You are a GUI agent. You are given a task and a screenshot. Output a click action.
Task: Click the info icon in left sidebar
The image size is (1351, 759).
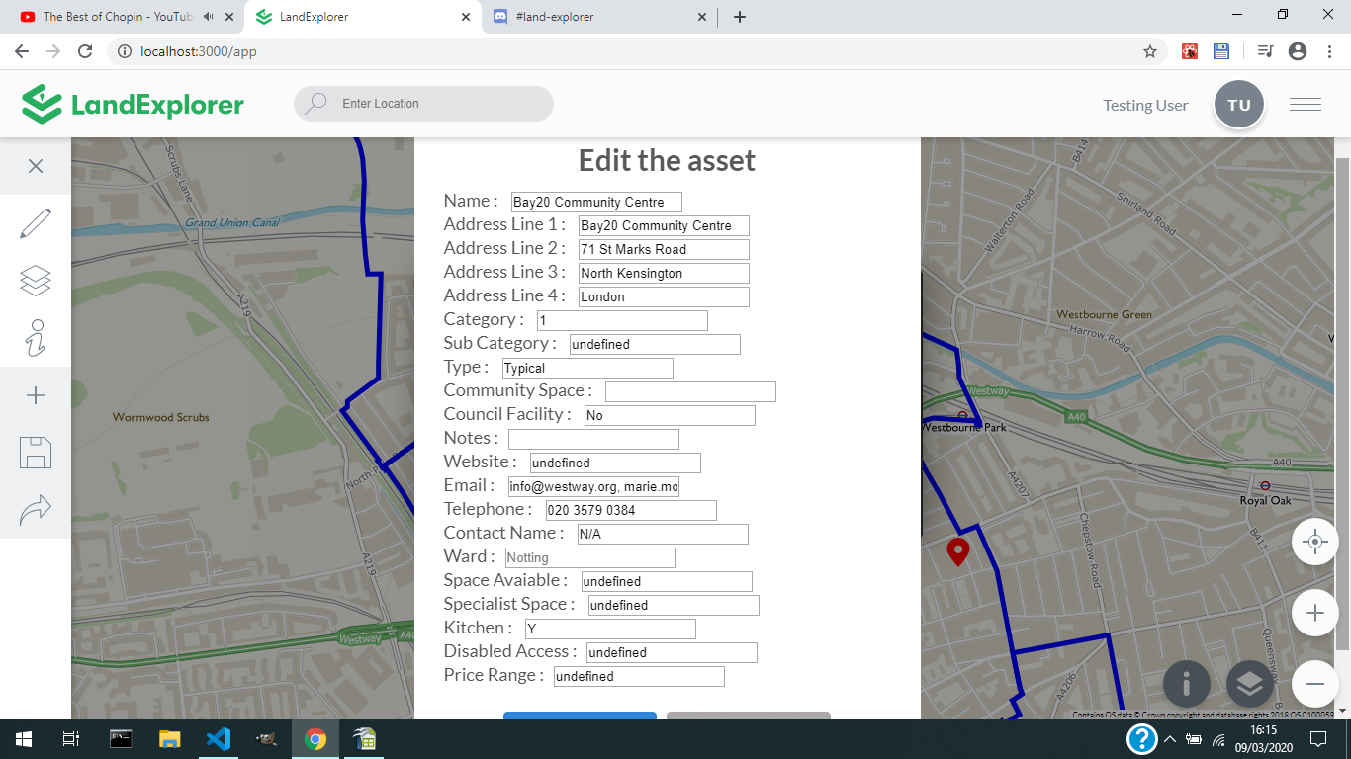[x=36, y=338]
